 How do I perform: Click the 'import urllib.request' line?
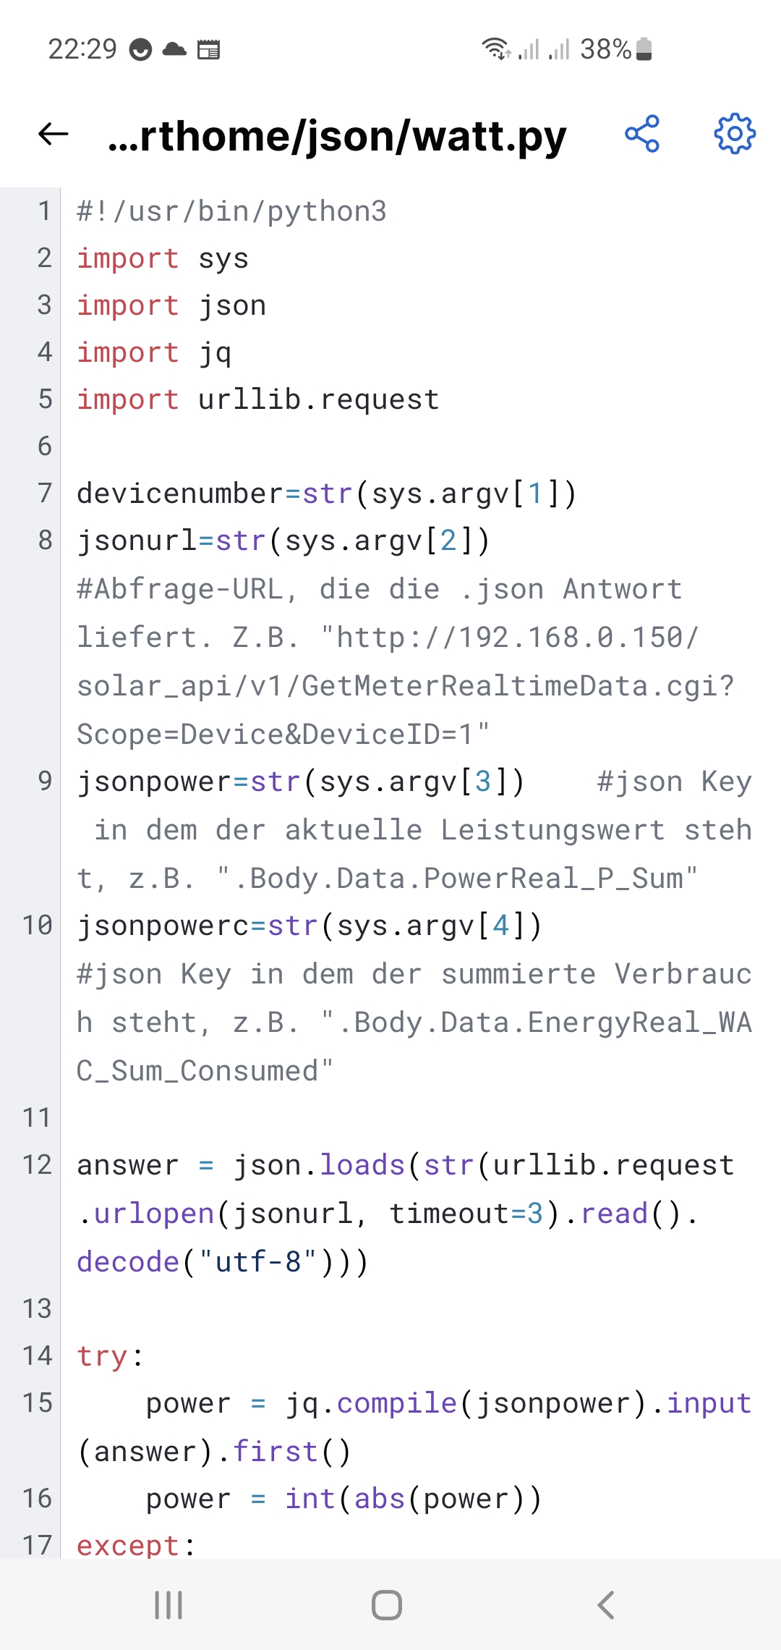point(258,399)
